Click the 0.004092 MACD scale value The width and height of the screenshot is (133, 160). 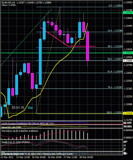[128, 130]
